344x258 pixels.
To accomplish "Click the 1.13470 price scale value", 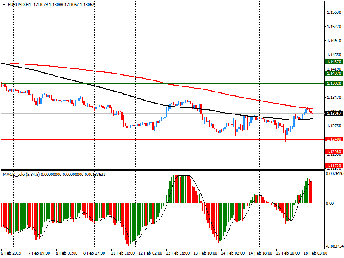I will (334, 98).
